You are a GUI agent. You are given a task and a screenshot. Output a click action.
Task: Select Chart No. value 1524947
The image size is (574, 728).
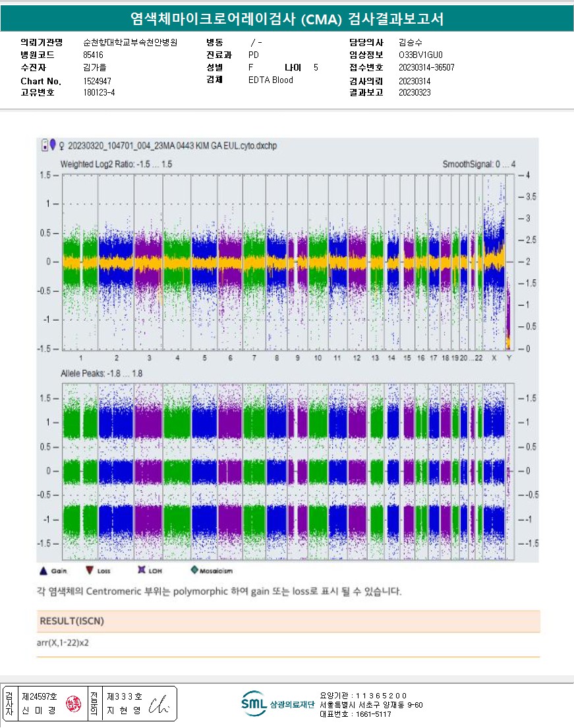point(97,81)
